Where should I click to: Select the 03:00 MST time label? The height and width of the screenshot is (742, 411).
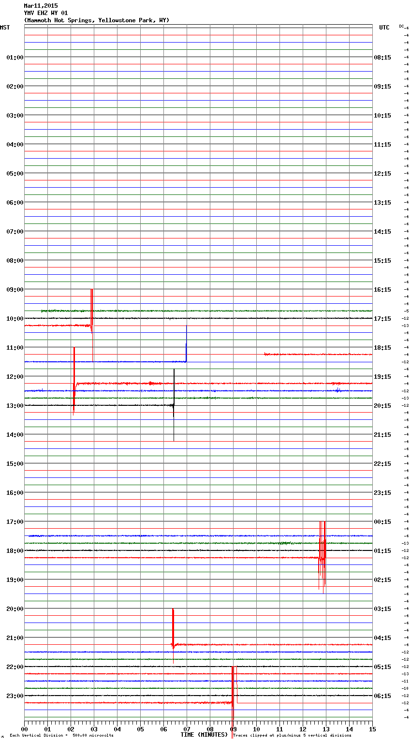tap(15, 116)
